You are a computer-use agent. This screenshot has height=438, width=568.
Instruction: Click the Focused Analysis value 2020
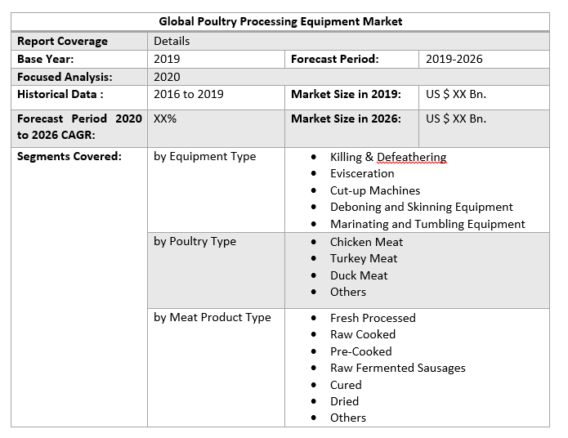167,77
